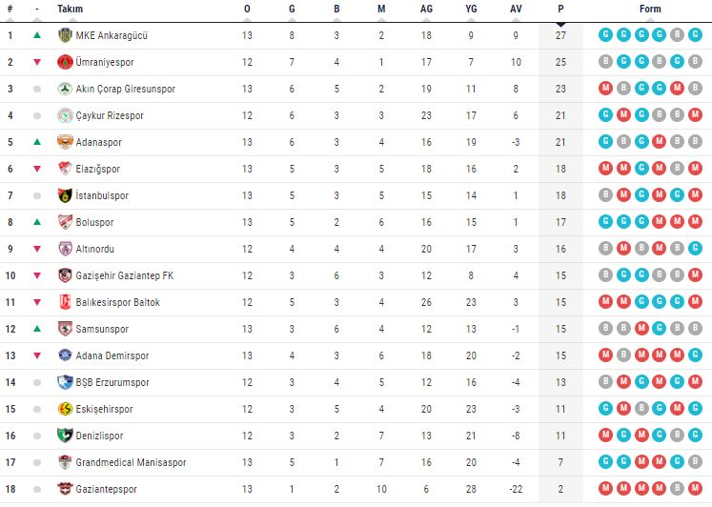Viewport: 712px width, 507px height.
Task: Click the Samsunspor green up-arrow indicator
Action: point(37,329)
